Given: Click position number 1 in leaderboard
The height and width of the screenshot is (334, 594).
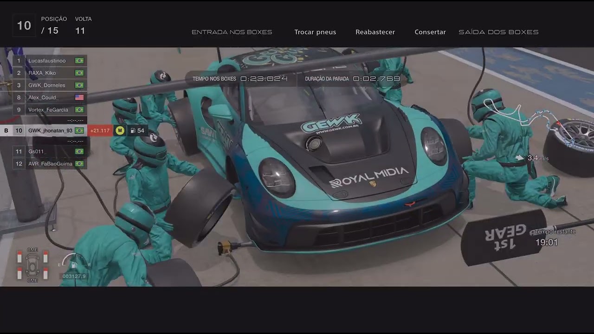Looking at the screenshot, I should tap(19, 61).
